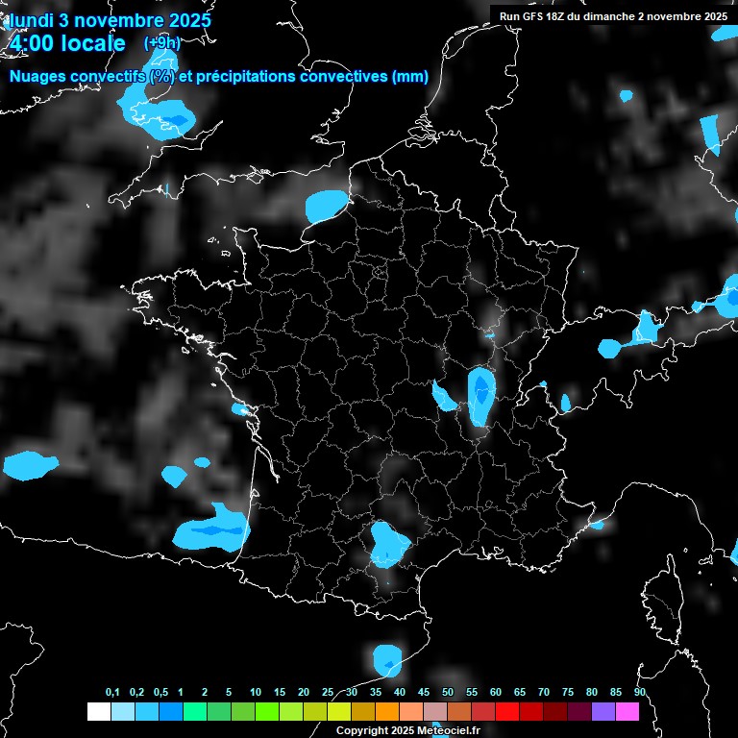Screen dimensions: 738x738
Task: Click the light blue swatch between 0,2 and 0,5
Action: point(147,711)
